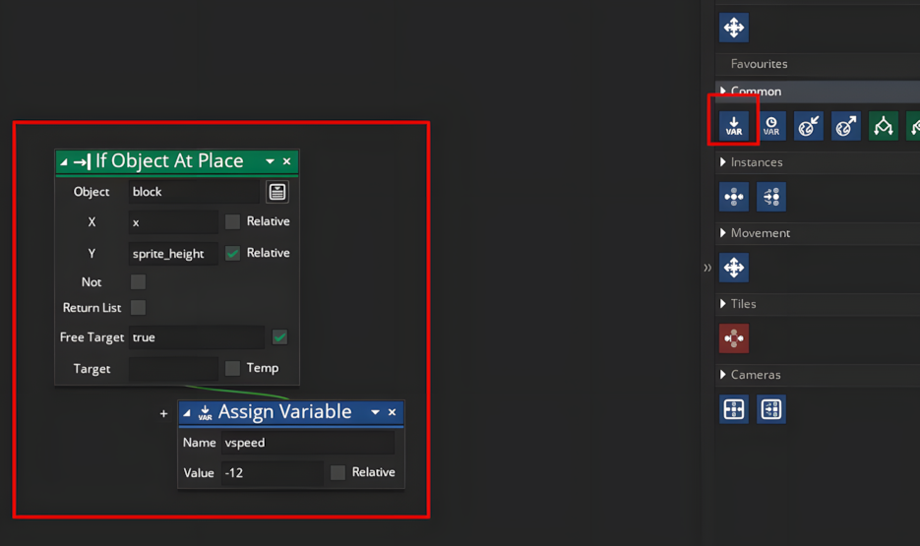Image resolution: width=920 pixels, height=546 pixels.
Task: Collapse the Tiles toolbox section
Action: (x=723, y=304)
